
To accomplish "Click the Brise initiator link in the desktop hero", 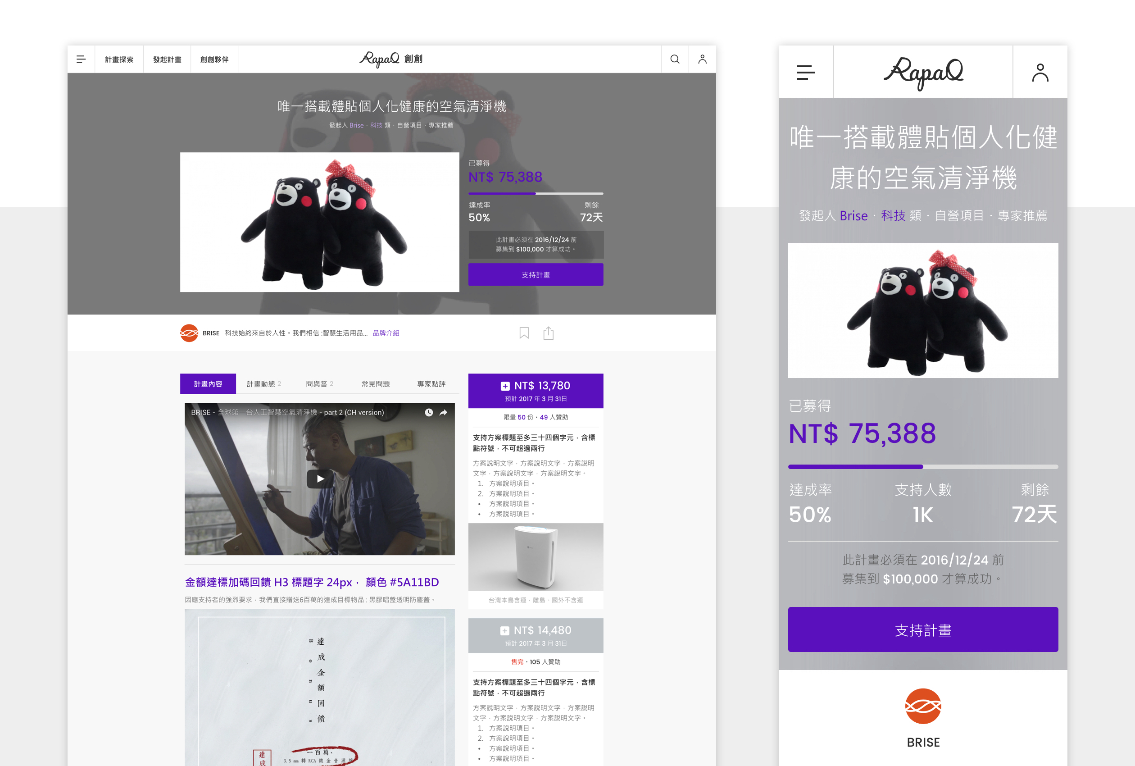I will tap(356, 125).
